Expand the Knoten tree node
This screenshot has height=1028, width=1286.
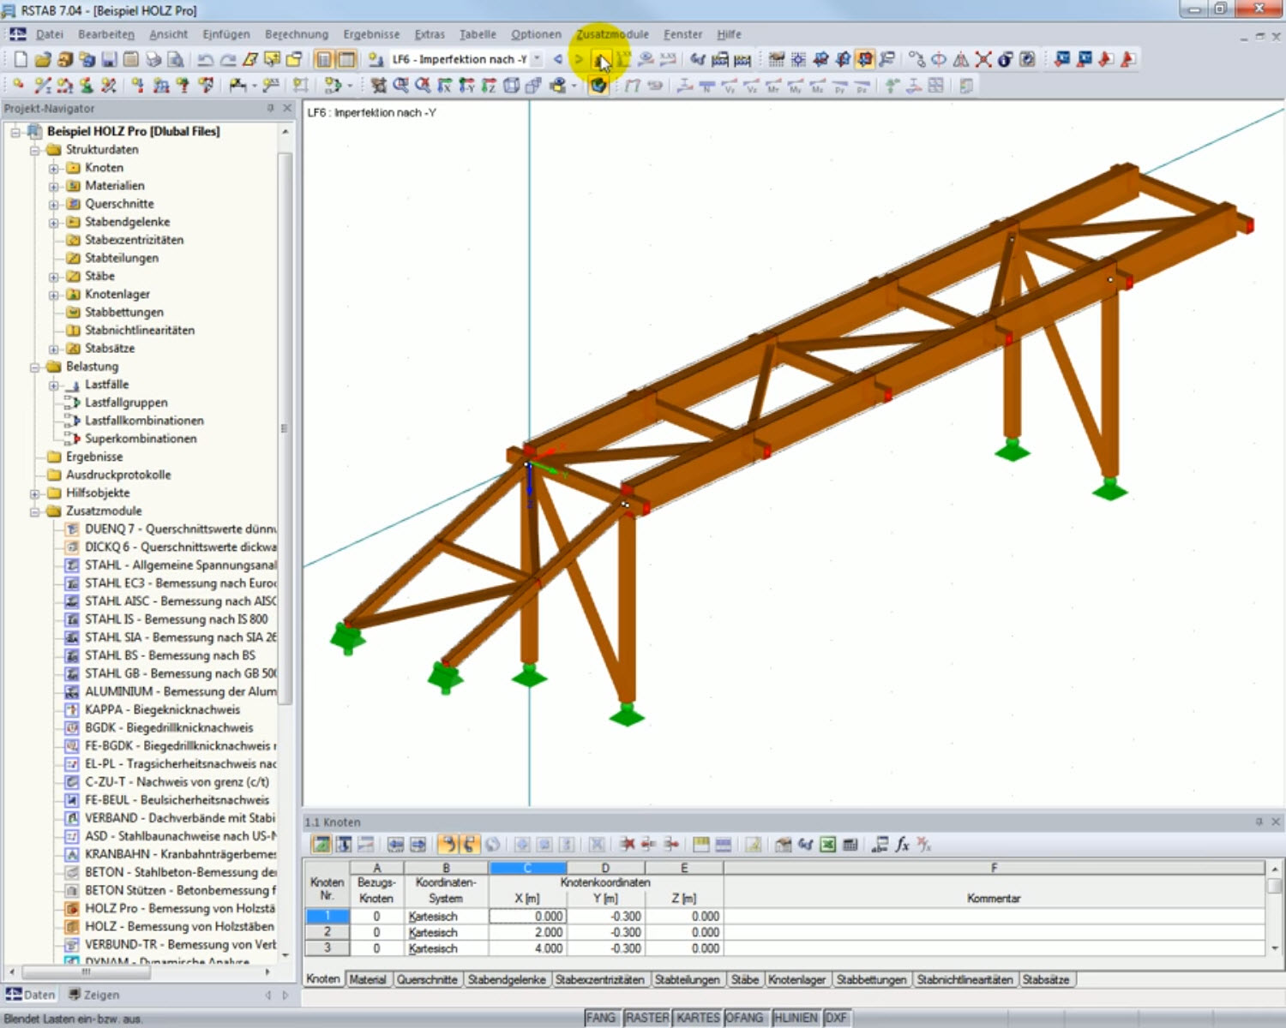point(53,168)
